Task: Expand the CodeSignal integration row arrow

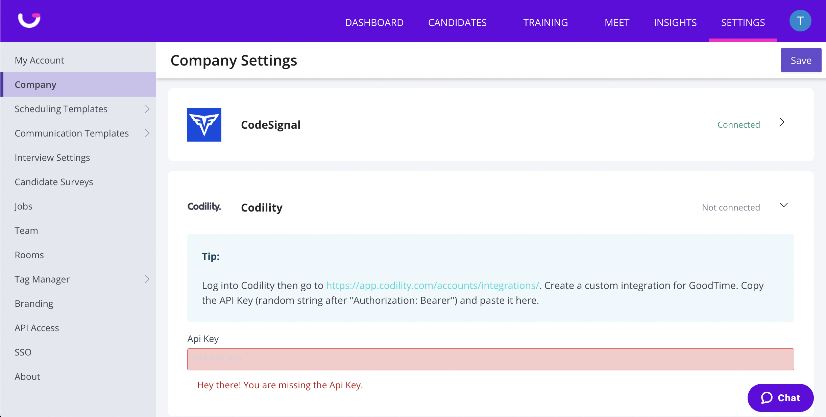Action: 782,122
